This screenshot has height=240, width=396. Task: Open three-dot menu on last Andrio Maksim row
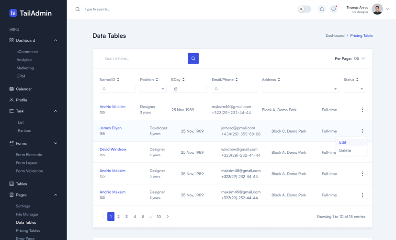(362, 195)
